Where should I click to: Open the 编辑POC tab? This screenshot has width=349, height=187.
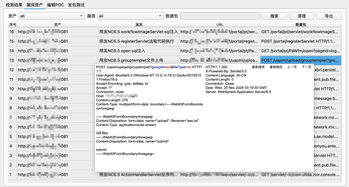56,5
